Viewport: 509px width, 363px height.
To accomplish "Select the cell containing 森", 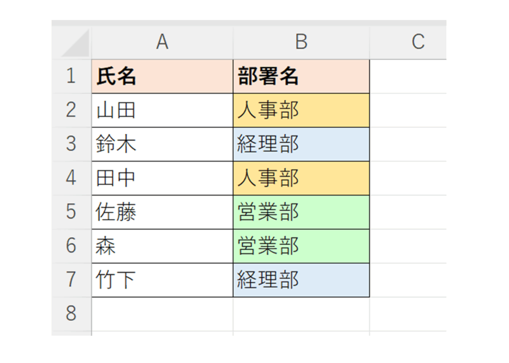I will [162, 246].
